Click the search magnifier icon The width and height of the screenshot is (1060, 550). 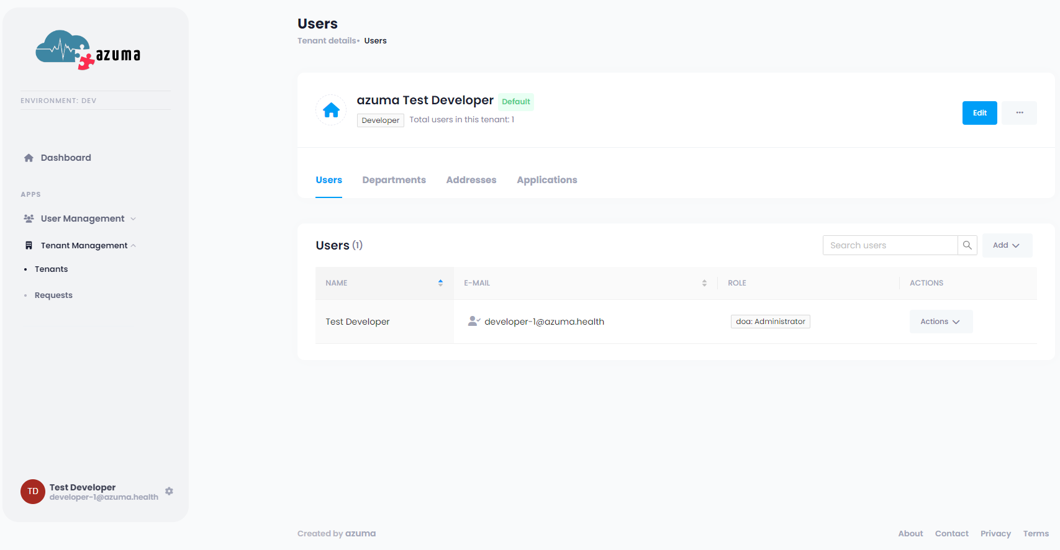click(x=967, y=245)
